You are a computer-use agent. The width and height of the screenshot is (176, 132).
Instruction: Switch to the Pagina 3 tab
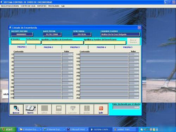click(75, 47)
